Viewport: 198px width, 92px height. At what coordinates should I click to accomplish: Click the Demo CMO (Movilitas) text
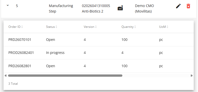(144, 9)
